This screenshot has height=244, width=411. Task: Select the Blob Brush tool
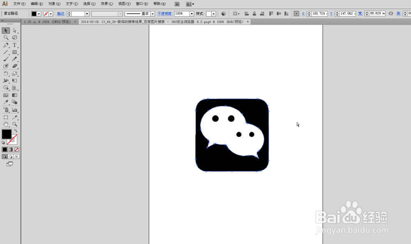(x=6, y=66)
